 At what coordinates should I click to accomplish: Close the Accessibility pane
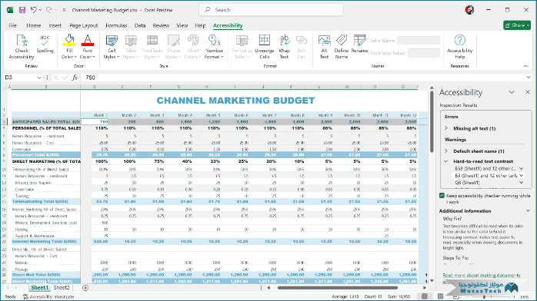(x=528, y=92)
